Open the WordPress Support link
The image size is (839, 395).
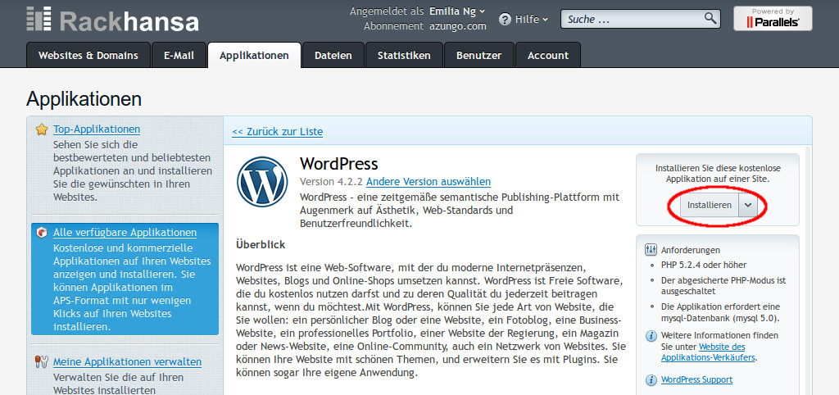(696, 379)
